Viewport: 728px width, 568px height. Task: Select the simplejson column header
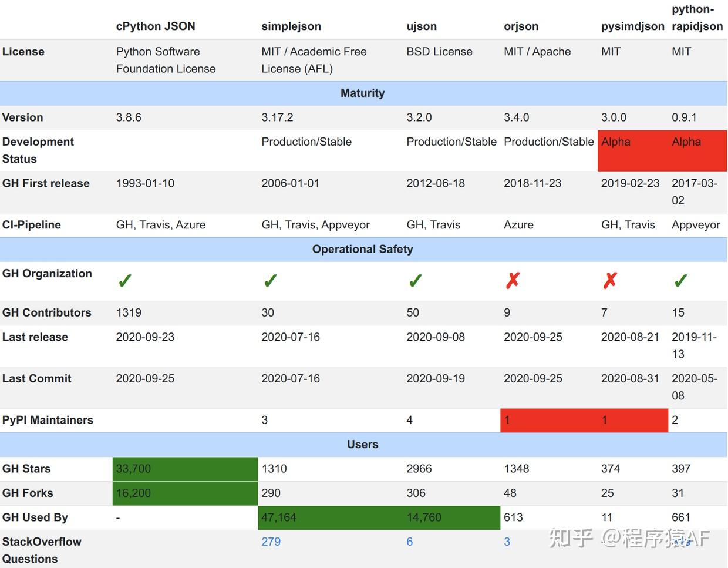click(x=291, y=26)
